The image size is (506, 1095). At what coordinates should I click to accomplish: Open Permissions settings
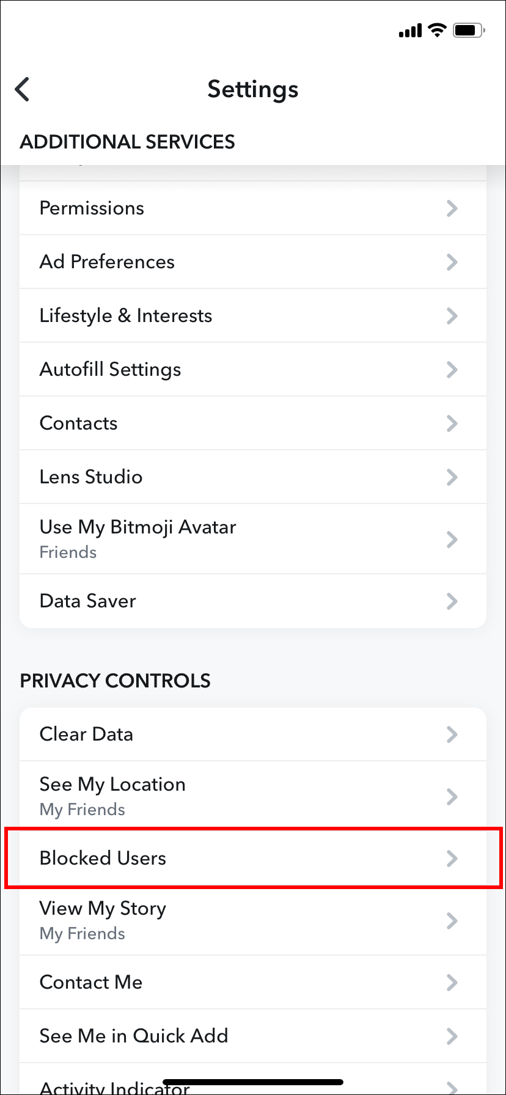click(252, 208)
